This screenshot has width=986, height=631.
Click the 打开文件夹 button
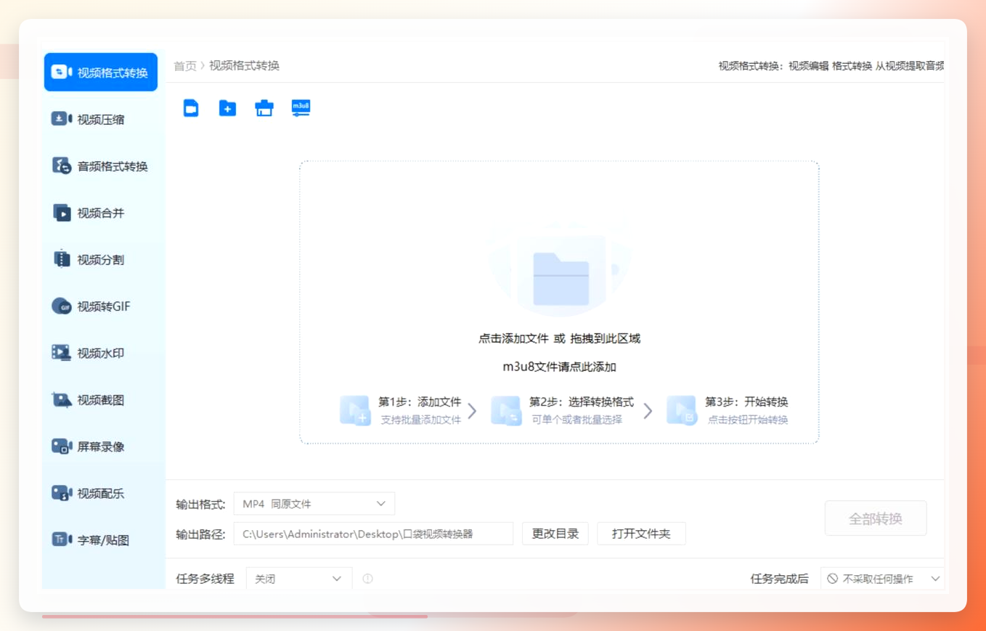click(x=641, y=534)
